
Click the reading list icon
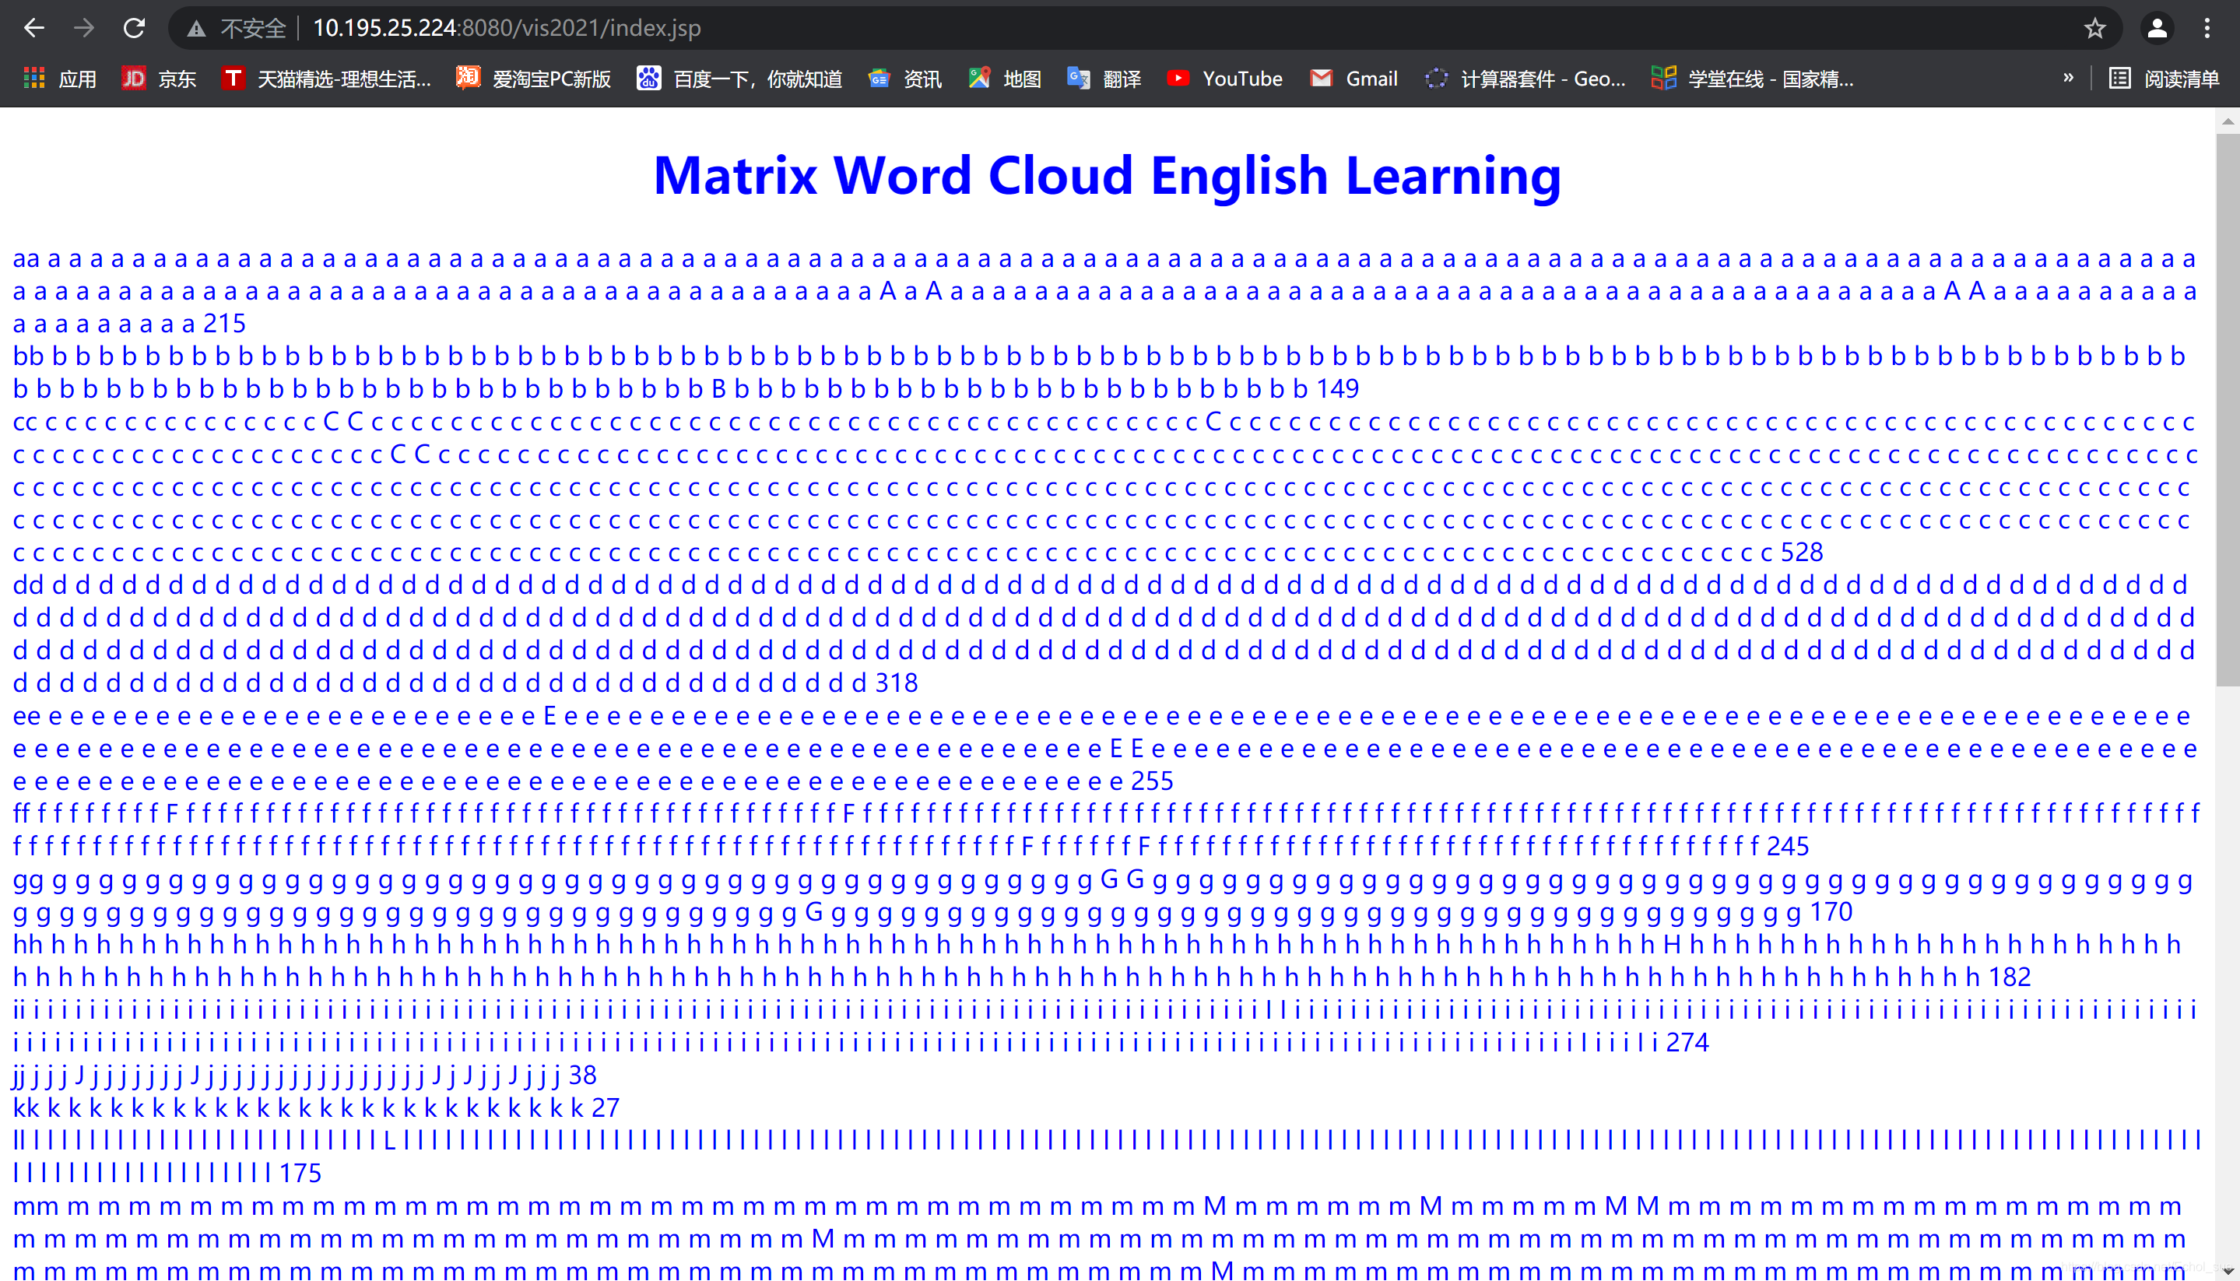pyautogui.click(x=2120, y=79)
